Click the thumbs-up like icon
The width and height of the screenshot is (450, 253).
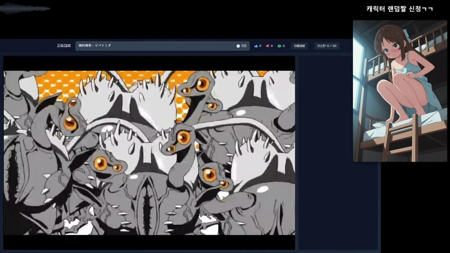coord(256,46)
